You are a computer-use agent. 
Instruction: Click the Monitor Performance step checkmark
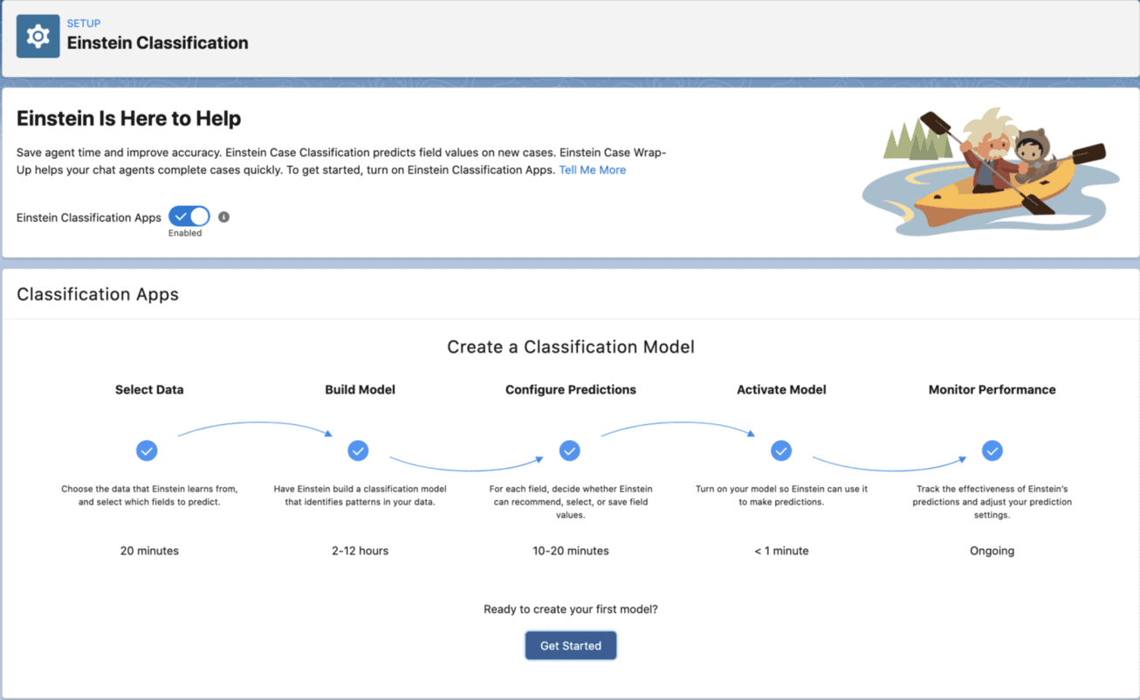[992, 450]
